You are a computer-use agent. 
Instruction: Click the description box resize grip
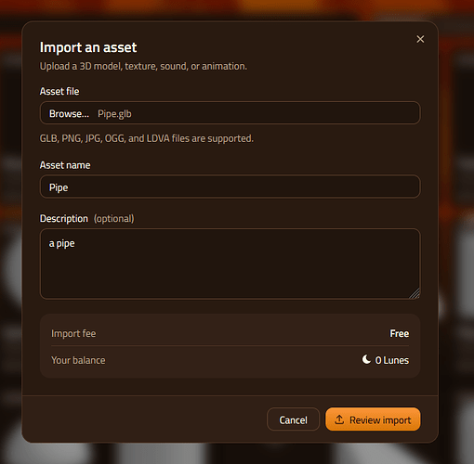[415, 293]
